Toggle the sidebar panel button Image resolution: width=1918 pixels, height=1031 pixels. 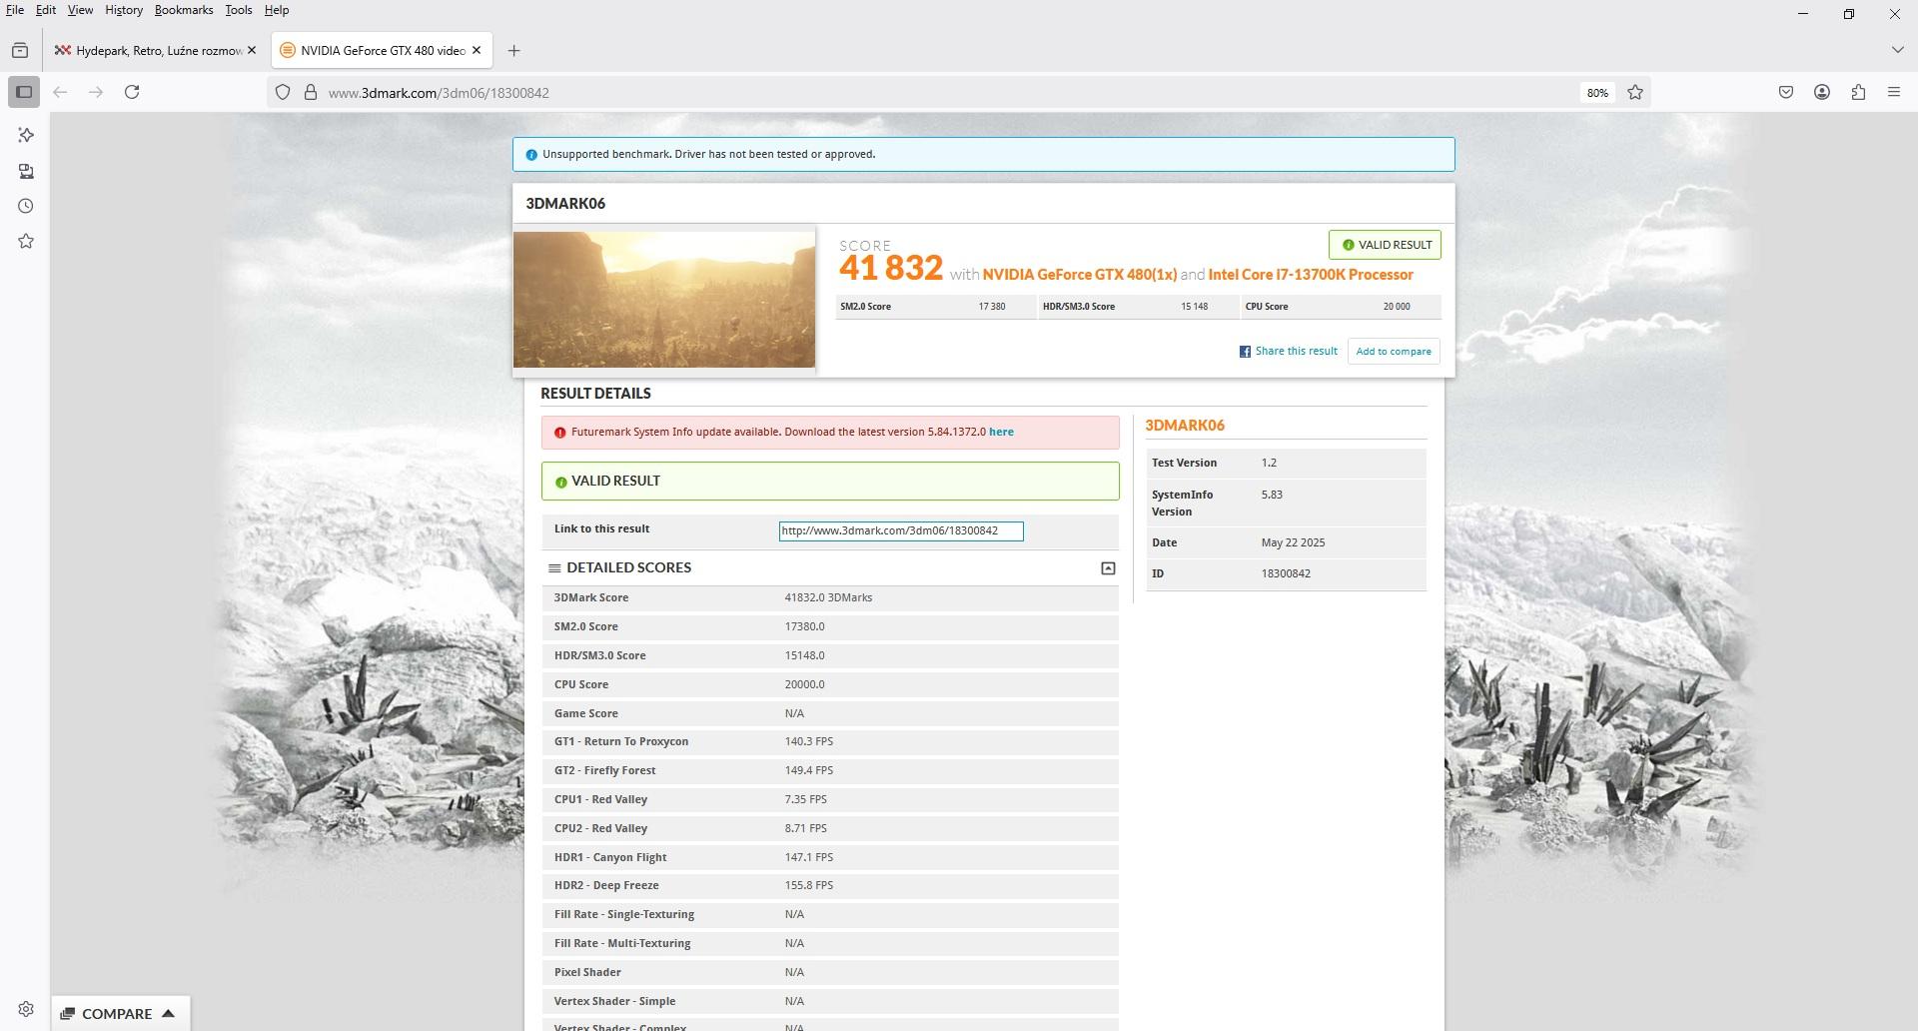point(24,92)
